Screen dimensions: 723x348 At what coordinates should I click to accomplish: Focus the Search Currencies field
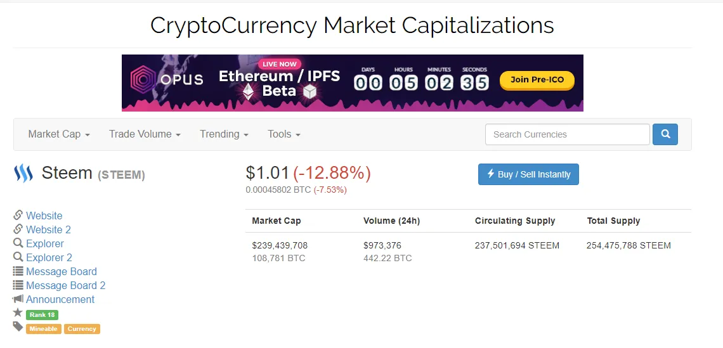[x=567, y=134]
